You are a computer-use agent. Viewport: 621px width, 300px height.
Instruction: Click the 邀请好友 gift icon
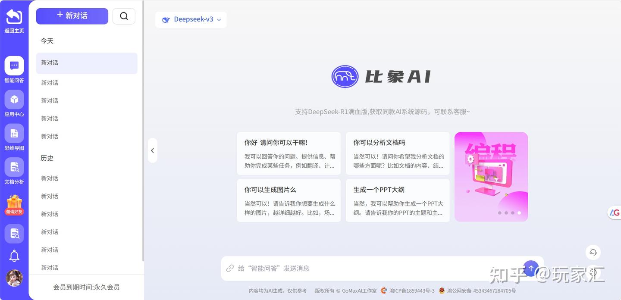pyautogui.click(x=14, y=205)
